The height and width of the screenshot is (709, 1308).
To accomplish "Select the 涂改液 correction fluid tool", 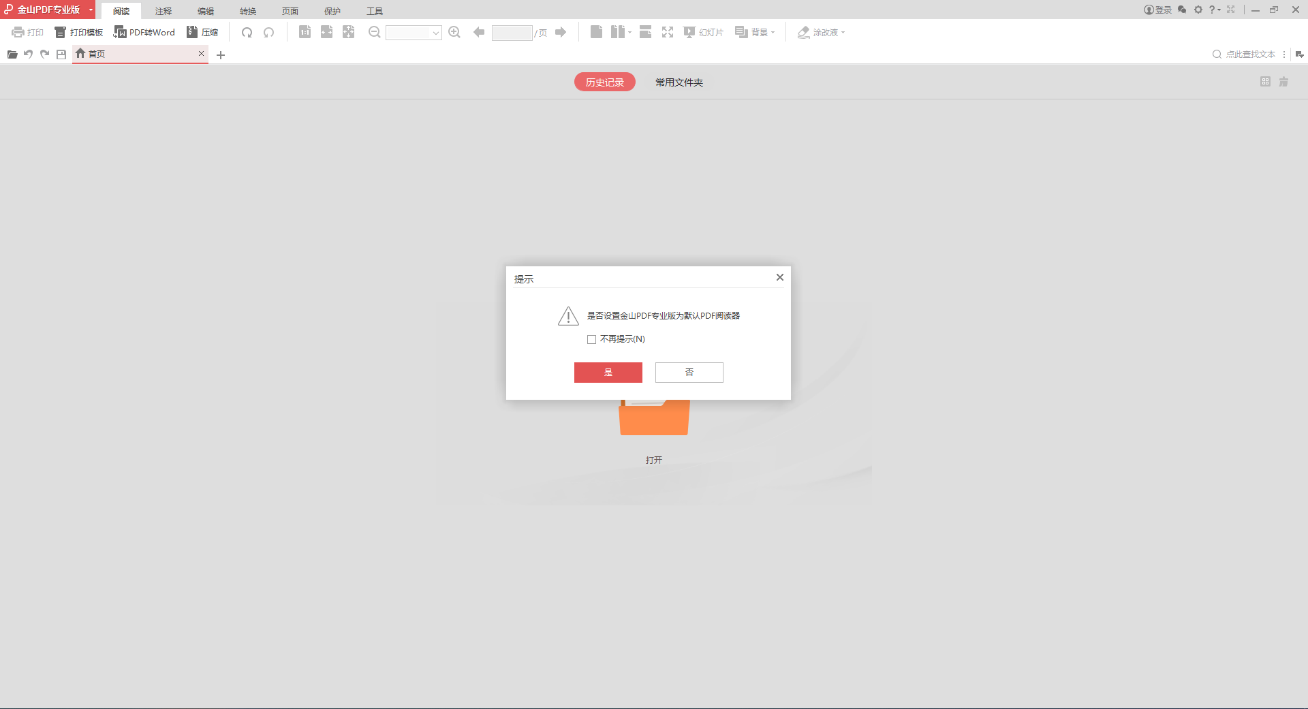I will [817, 32].
